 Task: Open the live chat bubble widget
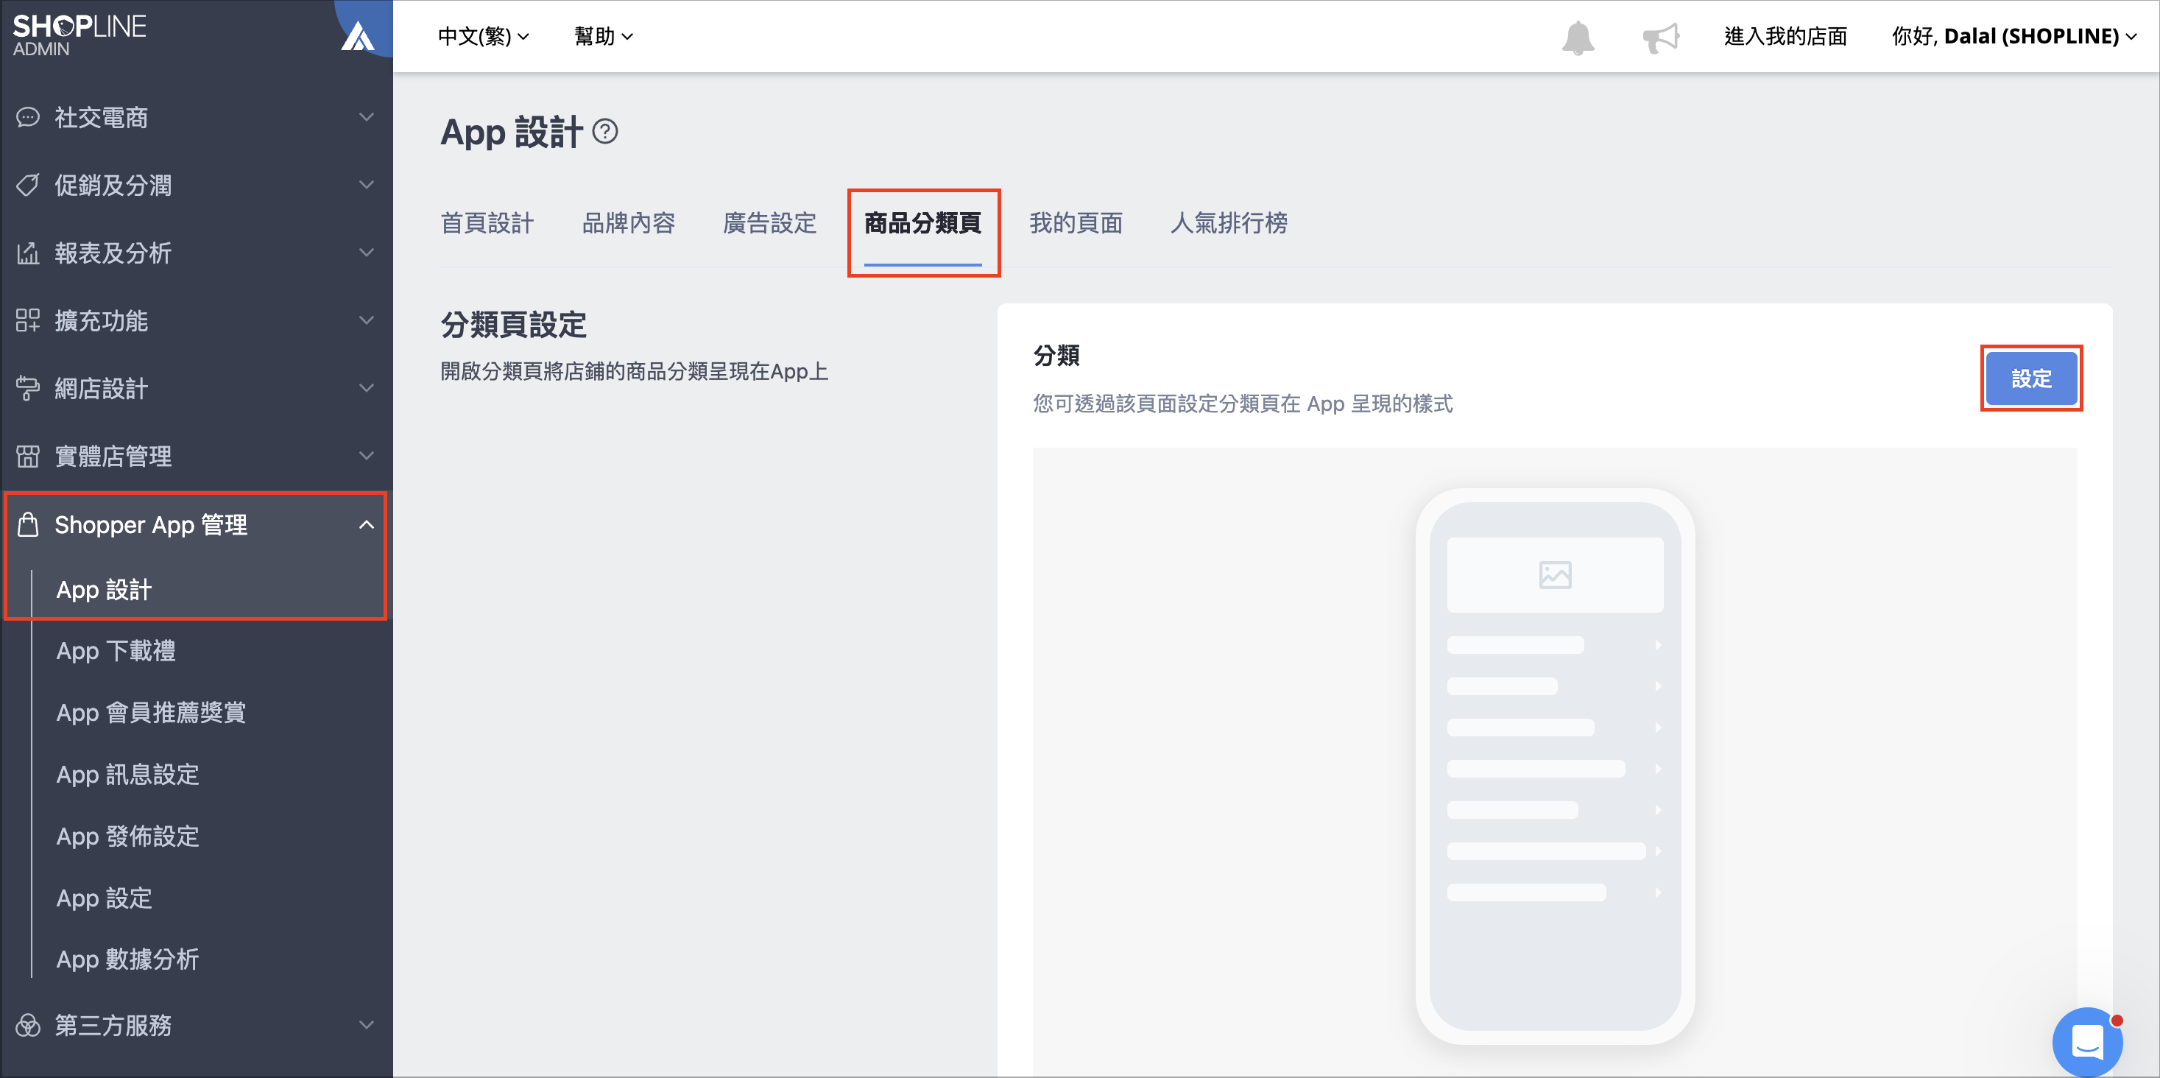coord(2087,1041)
